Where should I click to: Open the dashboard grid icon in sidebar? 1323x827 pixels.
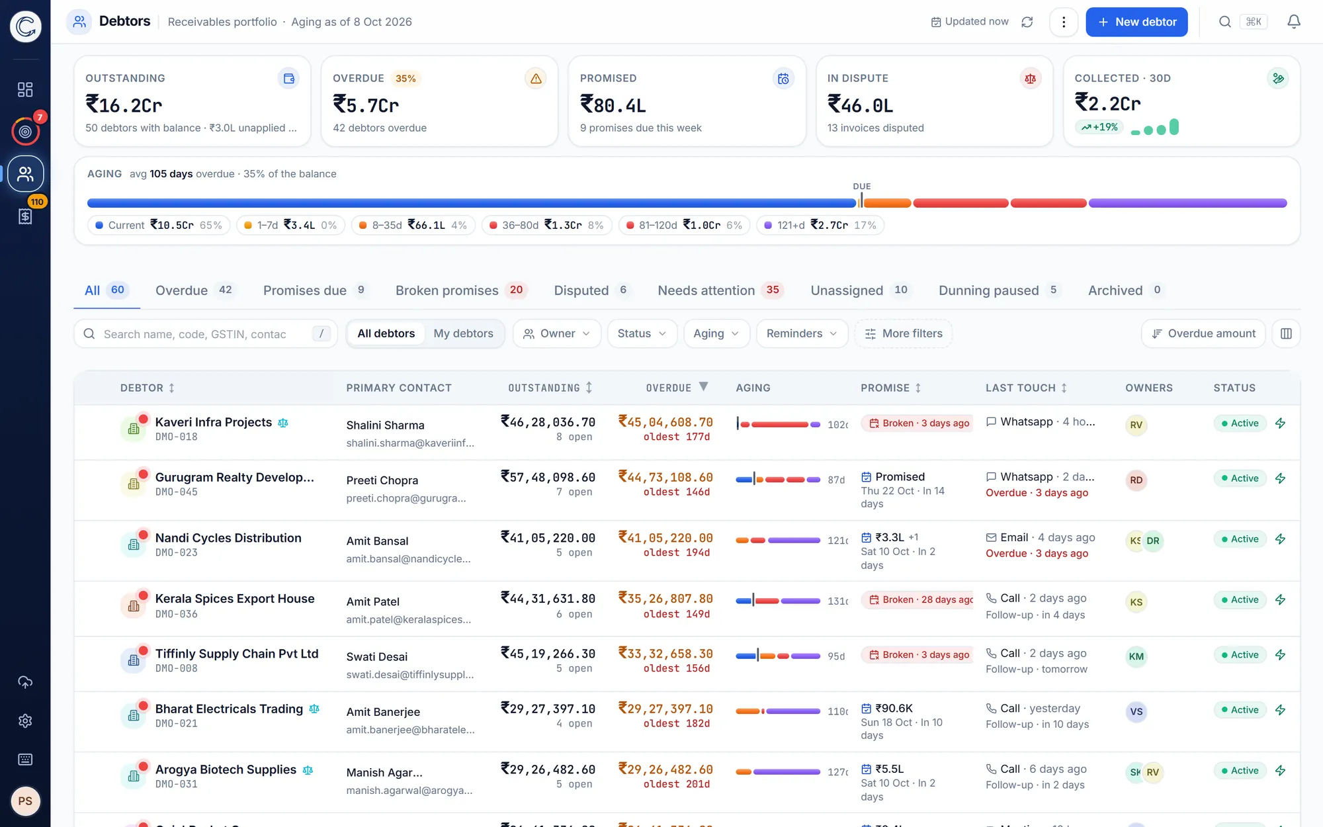pos(25,89)
